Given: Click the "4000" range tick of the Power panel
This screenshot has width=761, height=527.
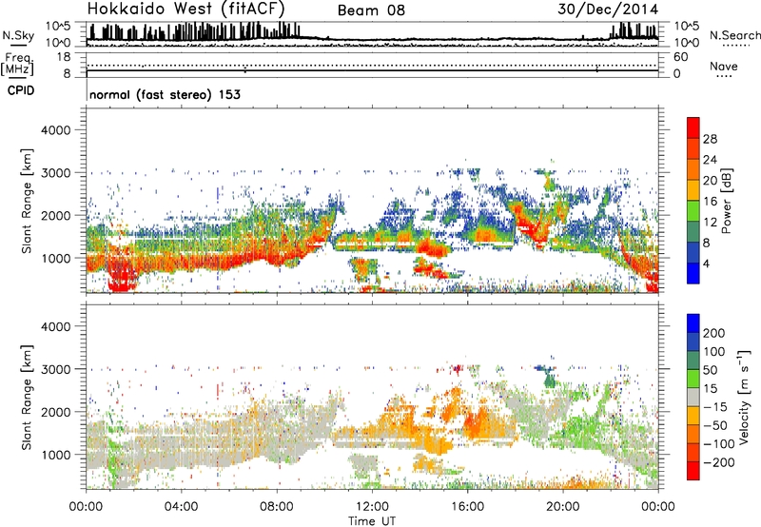Looking at the screenshot, I should click(56, 130).
